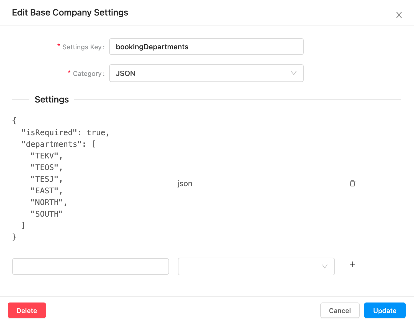Click the "TEOS" department value
414x323 pixels.
pos(45,167)
